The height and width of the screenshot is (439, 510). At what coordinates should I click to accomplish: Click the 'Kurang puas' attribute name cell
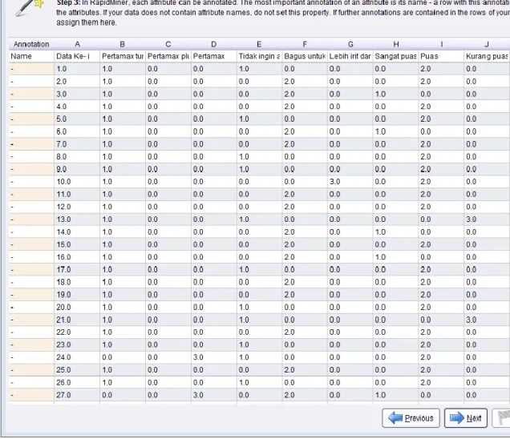click(487, 56)
